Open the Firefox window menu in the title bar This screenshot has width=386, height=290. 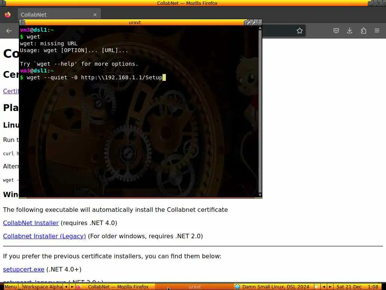[3, 3]
